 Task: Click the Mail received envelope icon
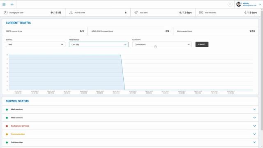[201, 13]
